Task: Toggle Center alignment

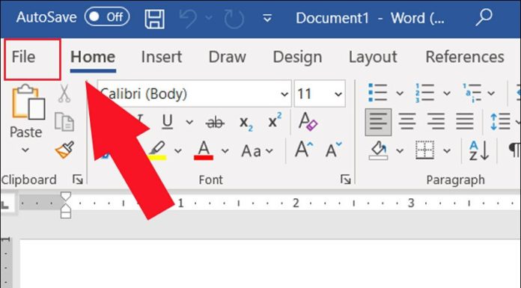Action: tap(407, 121)
